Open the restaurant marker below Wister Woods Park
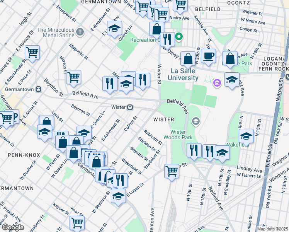The height and width of the screenshot is (232, 289). click(x=194, y=151)
